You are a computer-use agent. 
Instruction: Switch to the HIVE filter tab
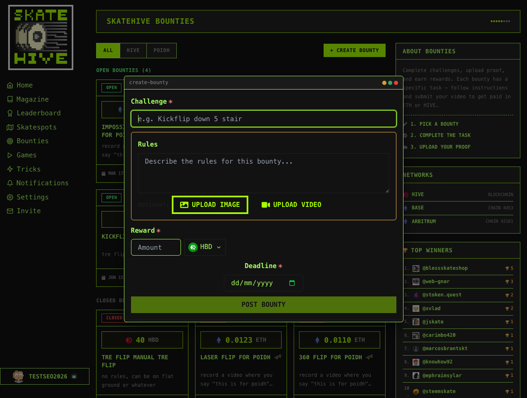pos(133,50)
